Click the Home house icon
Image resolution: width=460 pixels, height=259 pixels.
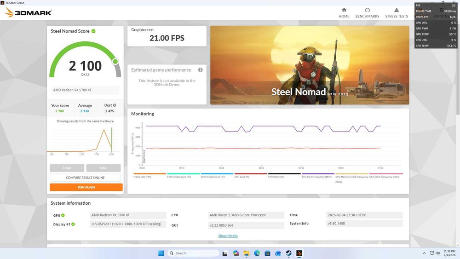[x=344, y=10]
